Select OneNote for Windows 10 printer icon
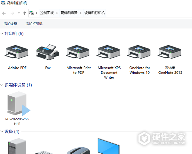Screen dimensions: 192x154 click(139, 52)
